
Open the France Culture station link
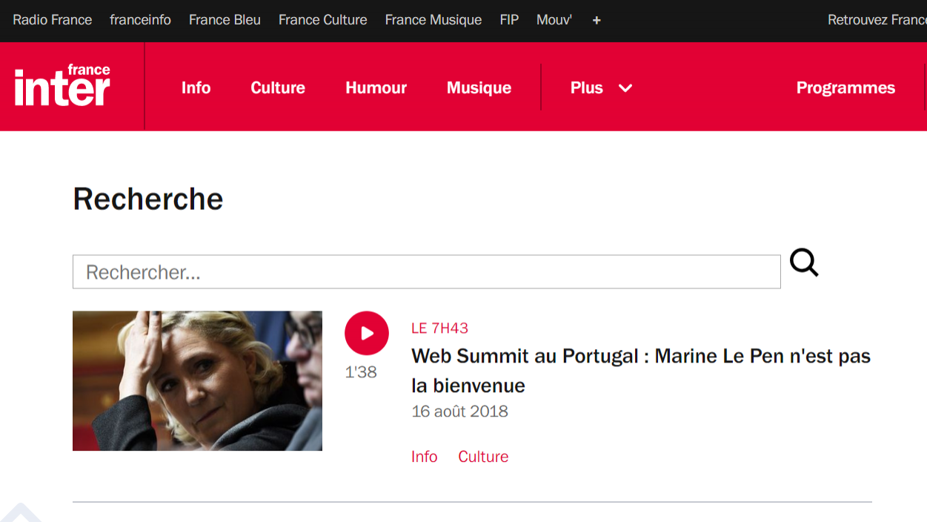click(322, 20)
